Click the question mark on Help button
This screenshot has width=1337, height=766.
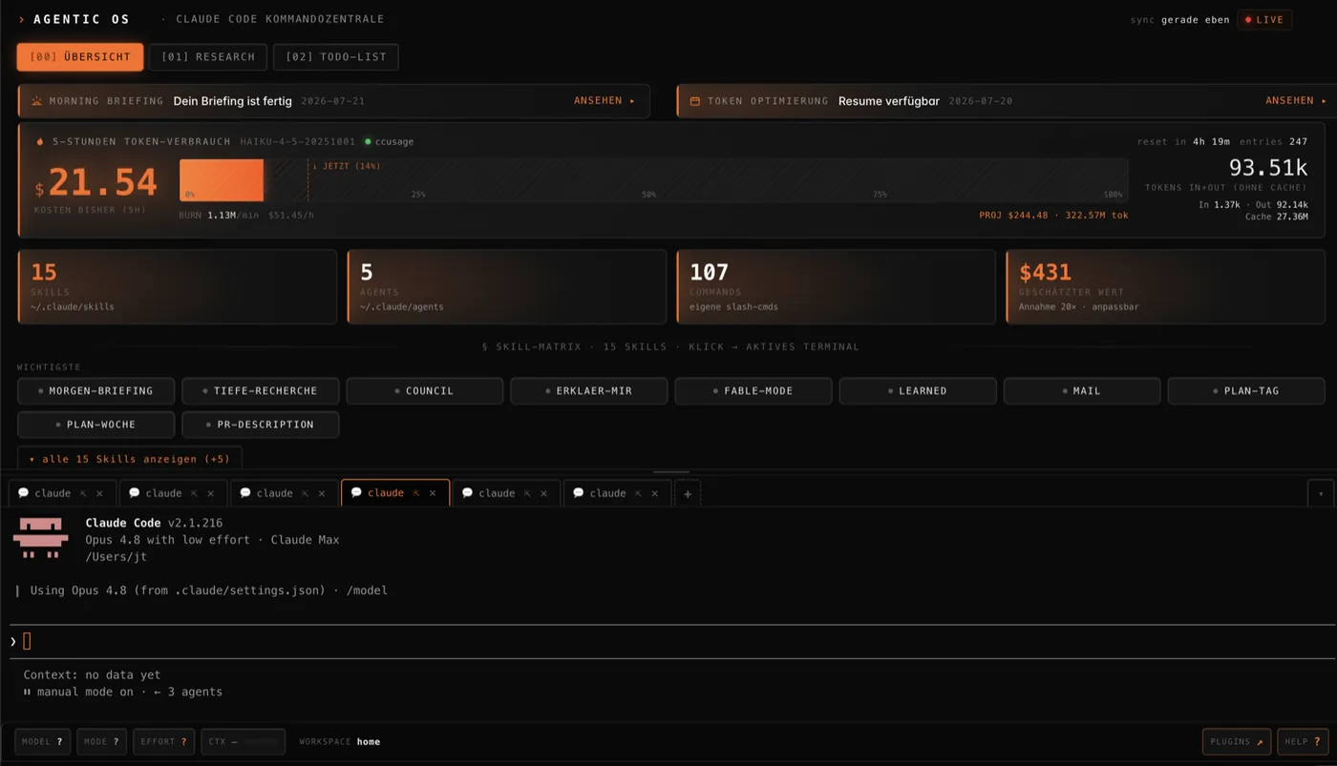[x=1318, y=741]
